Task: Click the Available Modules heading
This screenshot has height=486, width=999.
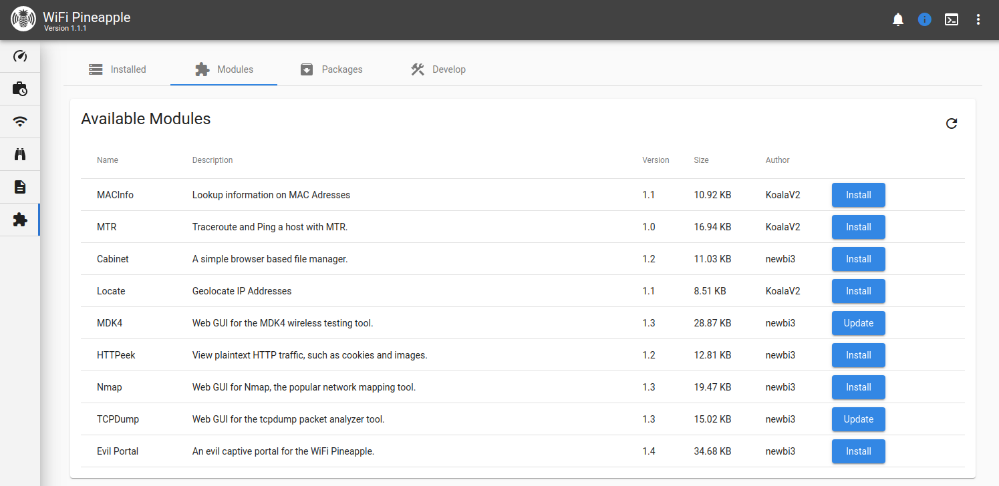Action: [146, 119]
